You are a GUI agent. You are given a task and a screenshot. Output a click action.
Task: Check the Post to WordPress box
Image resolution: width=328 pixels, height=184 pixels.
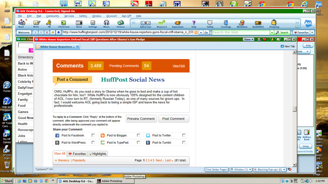[x=93, y=142]
